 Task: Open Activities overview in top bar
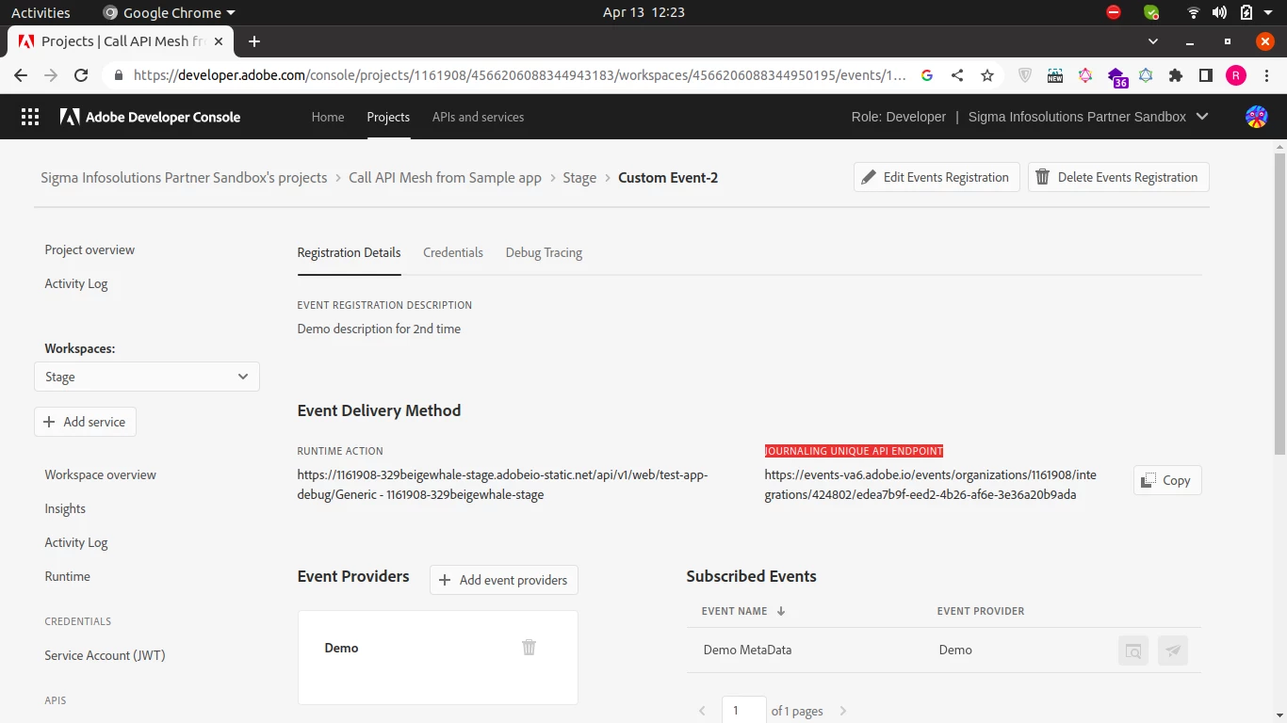click(x=41, y=12)
